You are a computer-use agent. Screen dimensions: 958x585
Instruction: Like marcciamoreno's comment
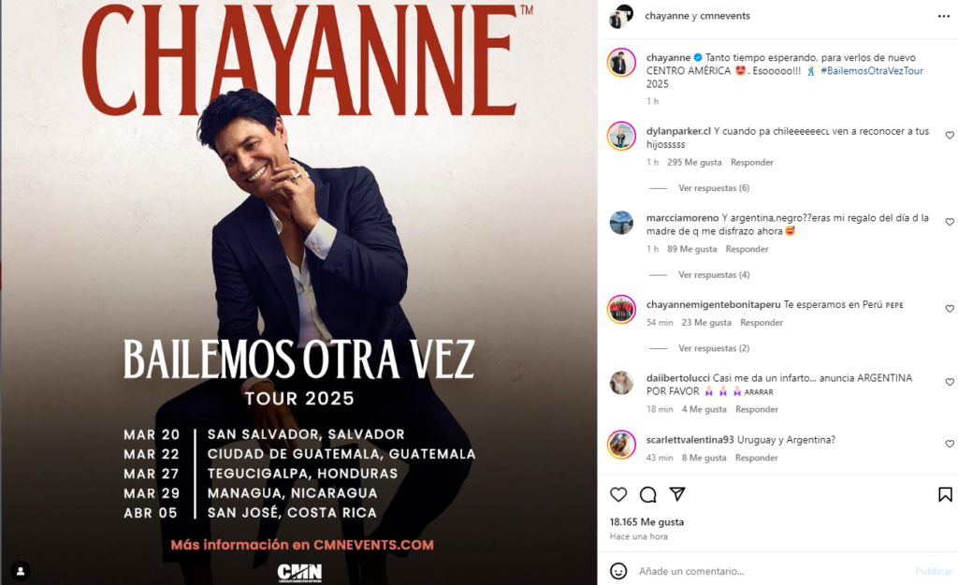950,222
